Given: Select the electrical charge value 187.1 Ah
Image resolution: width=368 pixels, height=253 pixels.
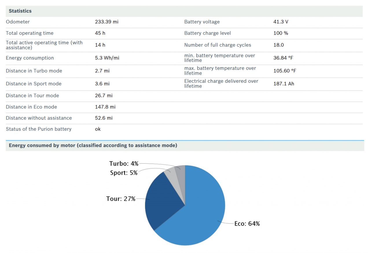Looking at the screenshot, I should coord(284,84).
